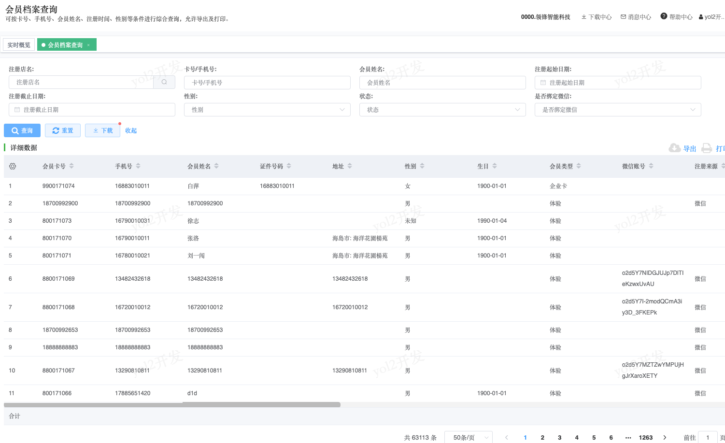Focus the 卡号/手机号 input field

coord(267,83)
